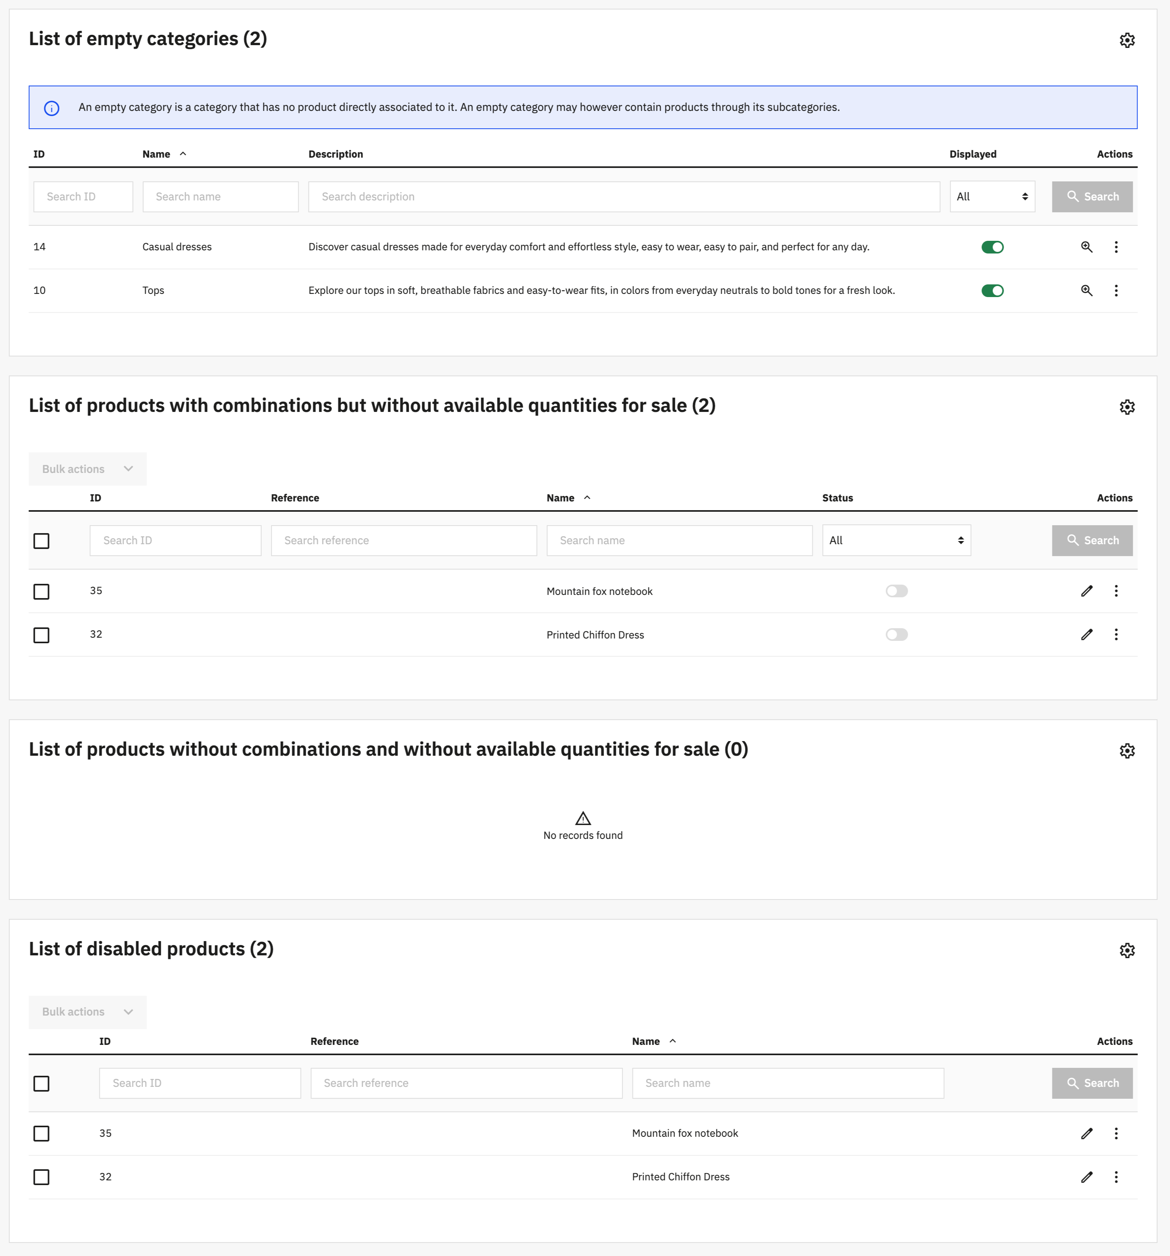Viewport: 1170px width, 1256px height.
Task: Enable status toggle for Printed Chiffon Dress
Action: (x=896, y=634)
